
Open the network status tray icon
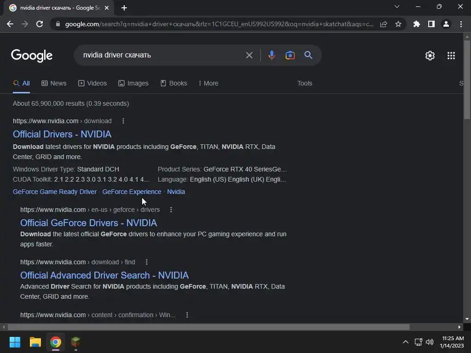[x=419, y=342]
